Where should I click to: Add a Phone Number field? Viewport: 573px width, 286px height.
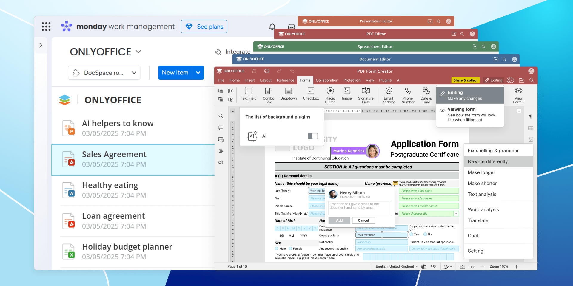(408, 91)
